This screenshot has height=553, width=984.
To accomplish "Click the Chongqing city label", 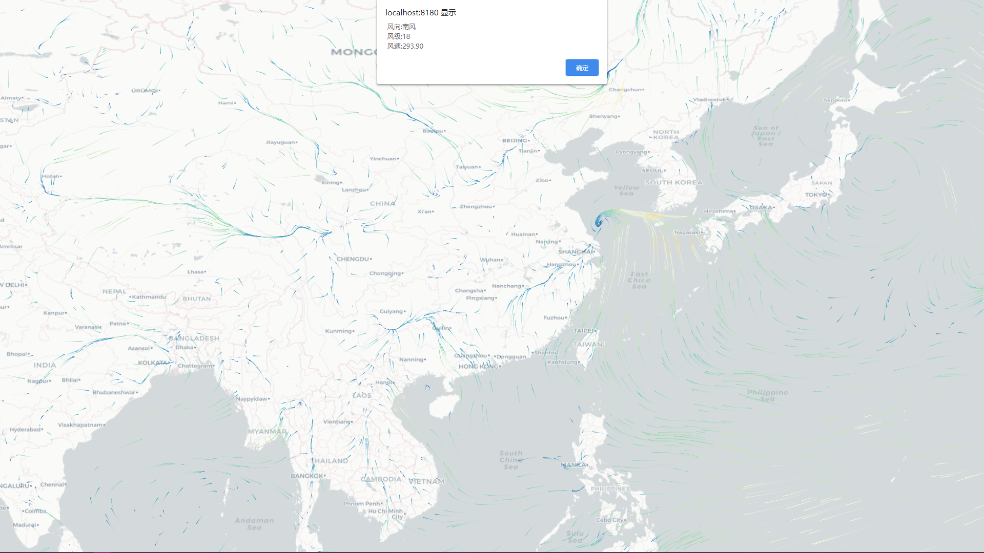I will pyautogui.click(x=386, y=273).
